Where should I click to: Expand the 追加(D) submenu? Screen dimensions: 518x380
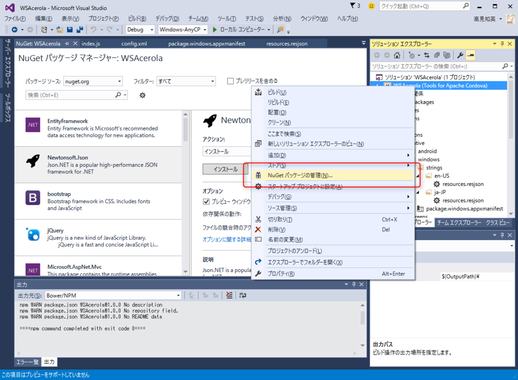point(333,155)
